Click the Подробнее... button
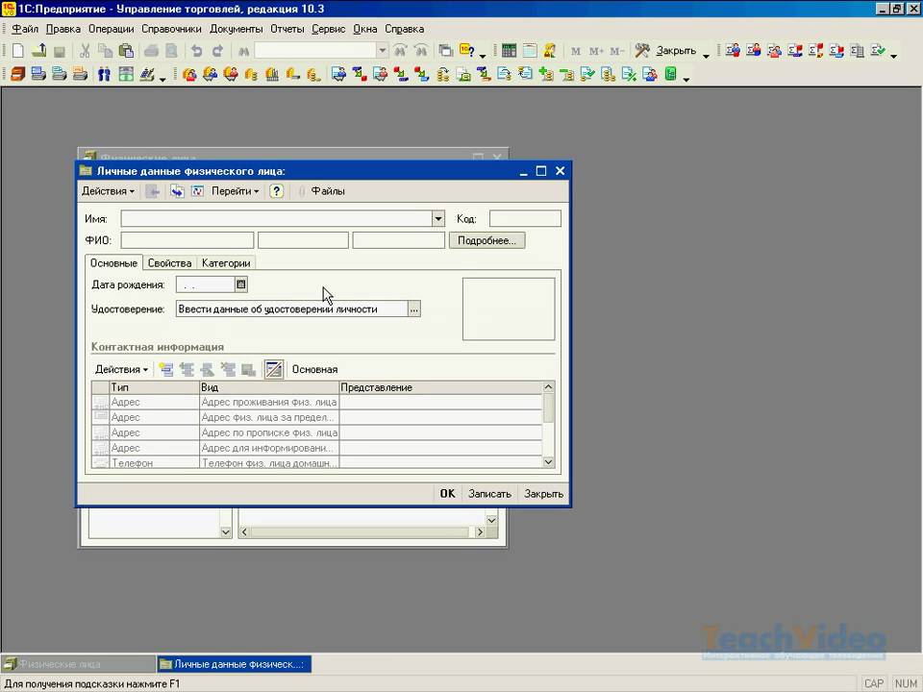 coord(487,240)
